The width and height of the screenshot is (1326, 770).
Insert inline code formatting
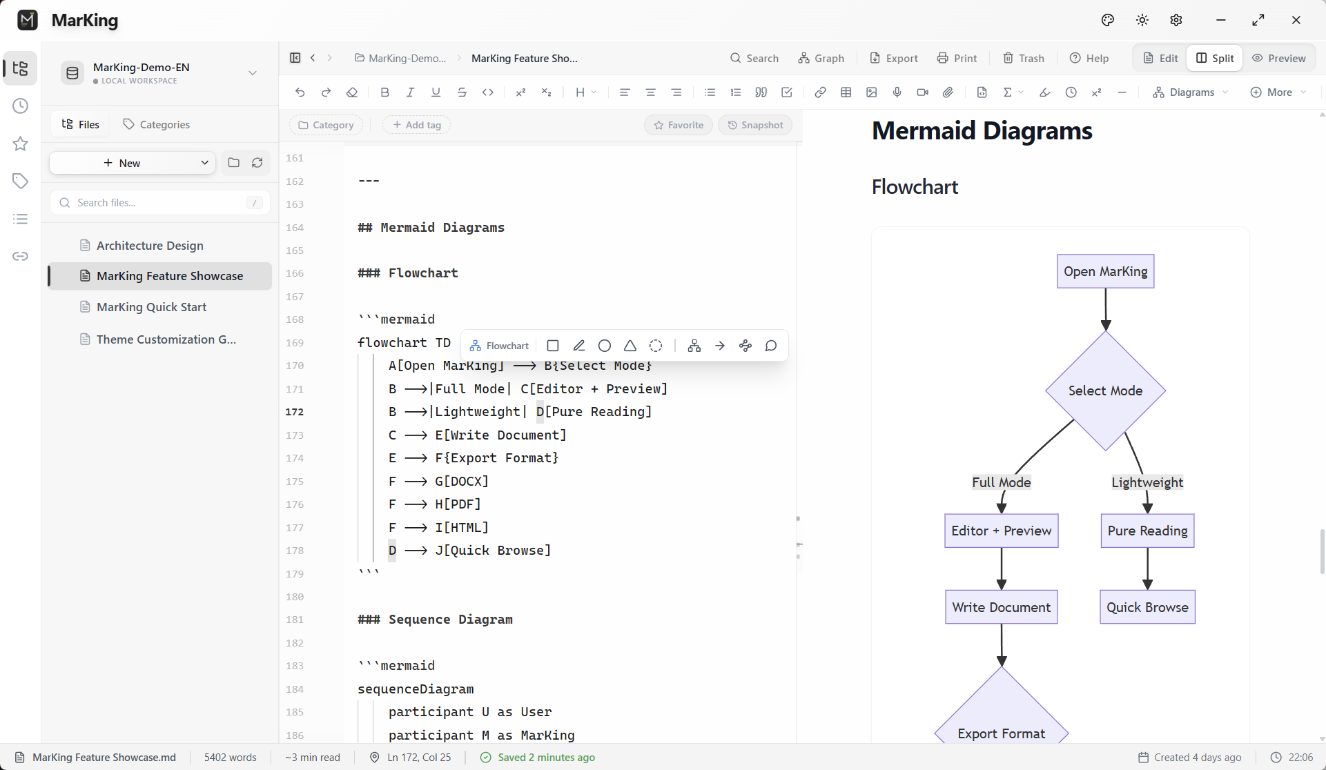click(x=488, y=92)
